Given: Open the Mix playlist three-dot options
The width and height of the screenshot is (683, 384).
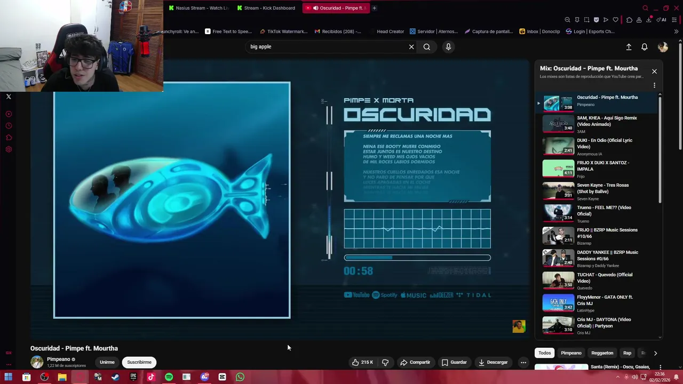Looking at the screenshot, I should [x=654, y=85].
